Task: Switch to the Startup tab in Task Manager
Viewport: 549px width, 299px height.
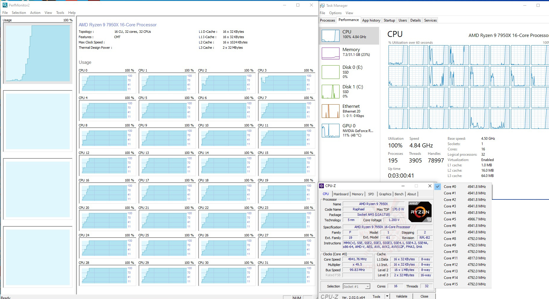Action: 389,20
